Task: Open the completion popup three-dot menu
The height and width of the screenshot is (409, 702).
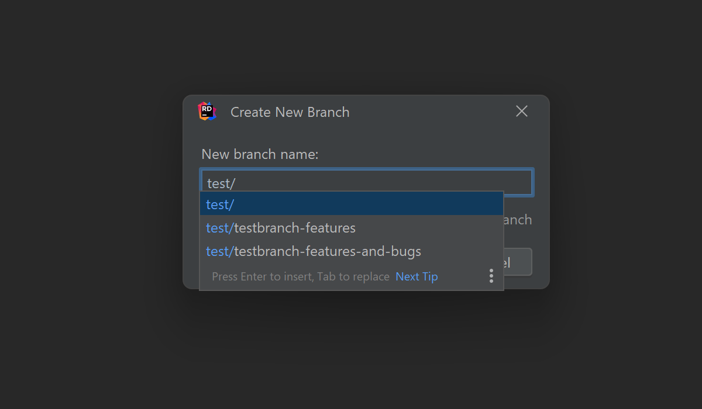Action: 491,276
